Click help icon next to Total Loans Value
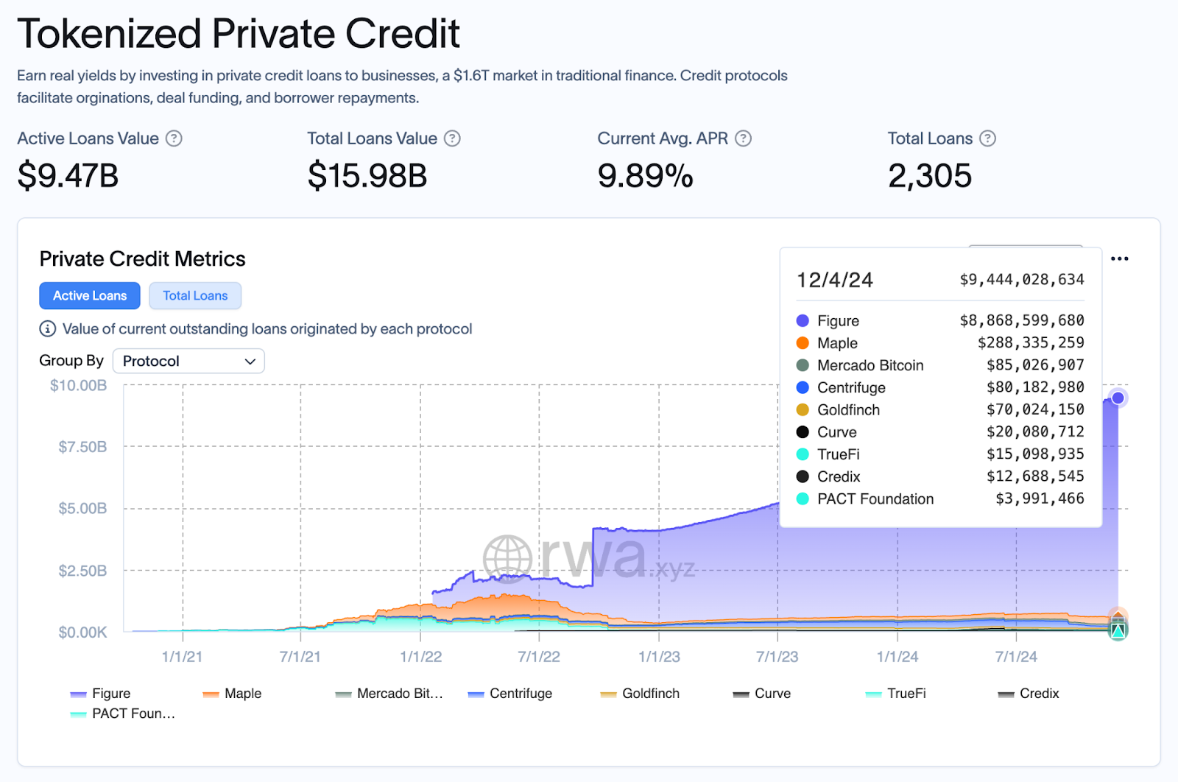 coord(452,138)
